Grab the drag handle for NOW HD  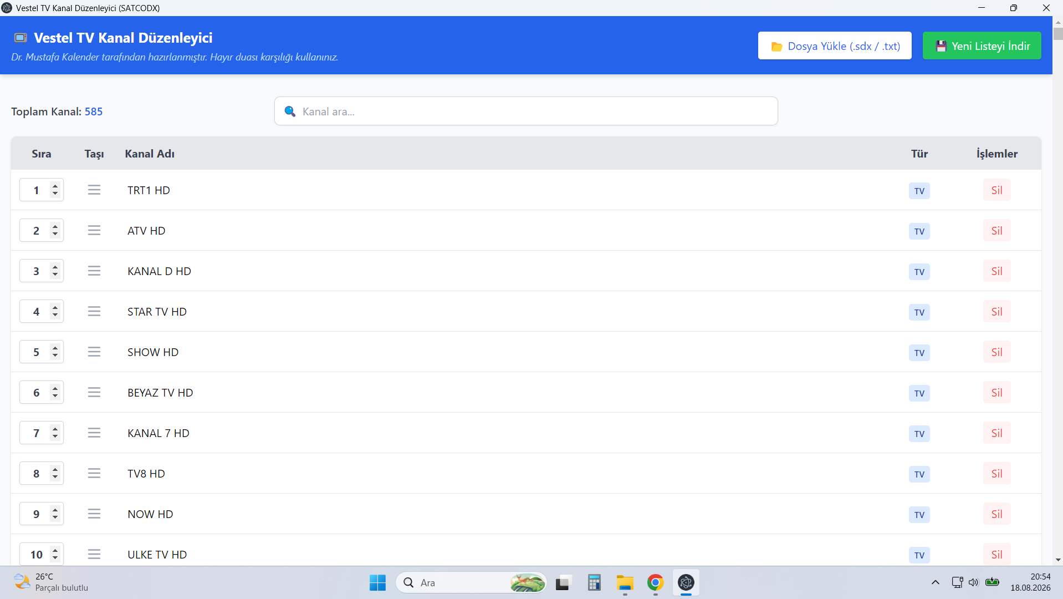point(94,514)
